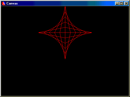
Task: Click the center intersection of the red star
Action: (x=65, y=33)
